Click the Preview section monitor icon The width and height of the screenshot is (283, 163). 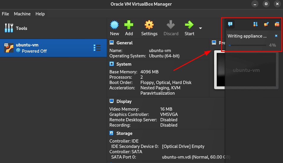coord(214,43)
